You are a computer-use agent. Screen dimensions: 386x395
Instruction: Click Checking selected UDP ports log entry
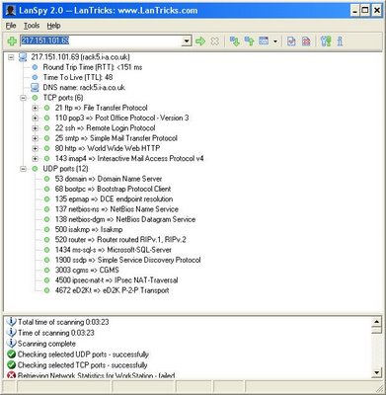83,355
